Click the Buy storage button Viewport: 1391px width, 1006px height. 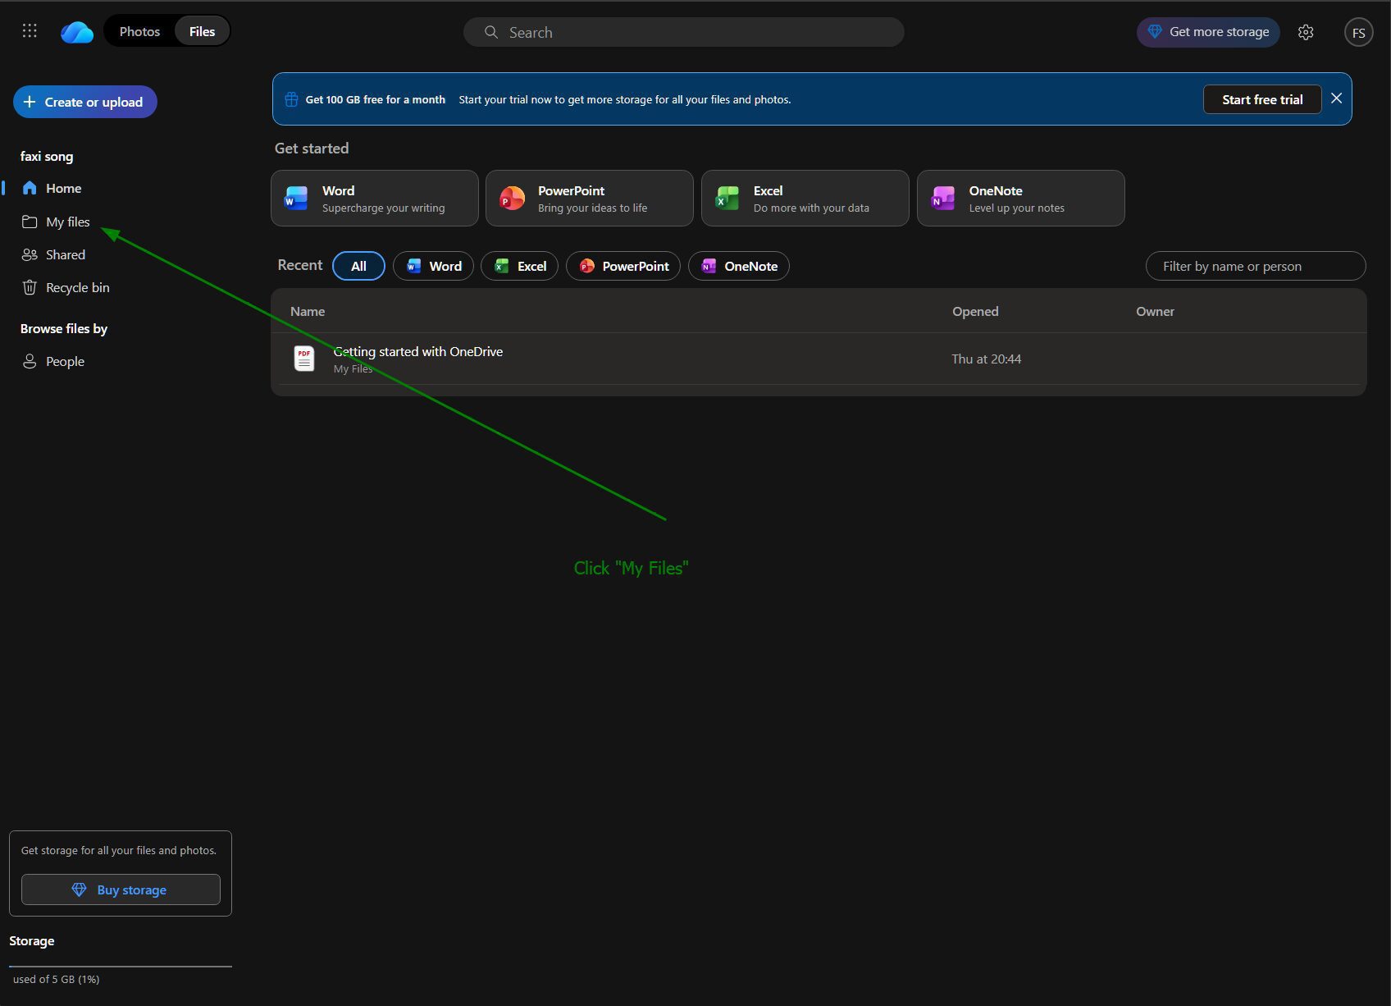tap(121, 889)
